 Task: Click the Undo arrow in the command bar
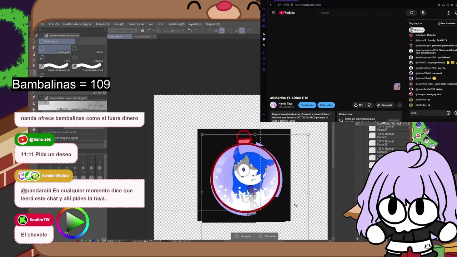[190, 31]
